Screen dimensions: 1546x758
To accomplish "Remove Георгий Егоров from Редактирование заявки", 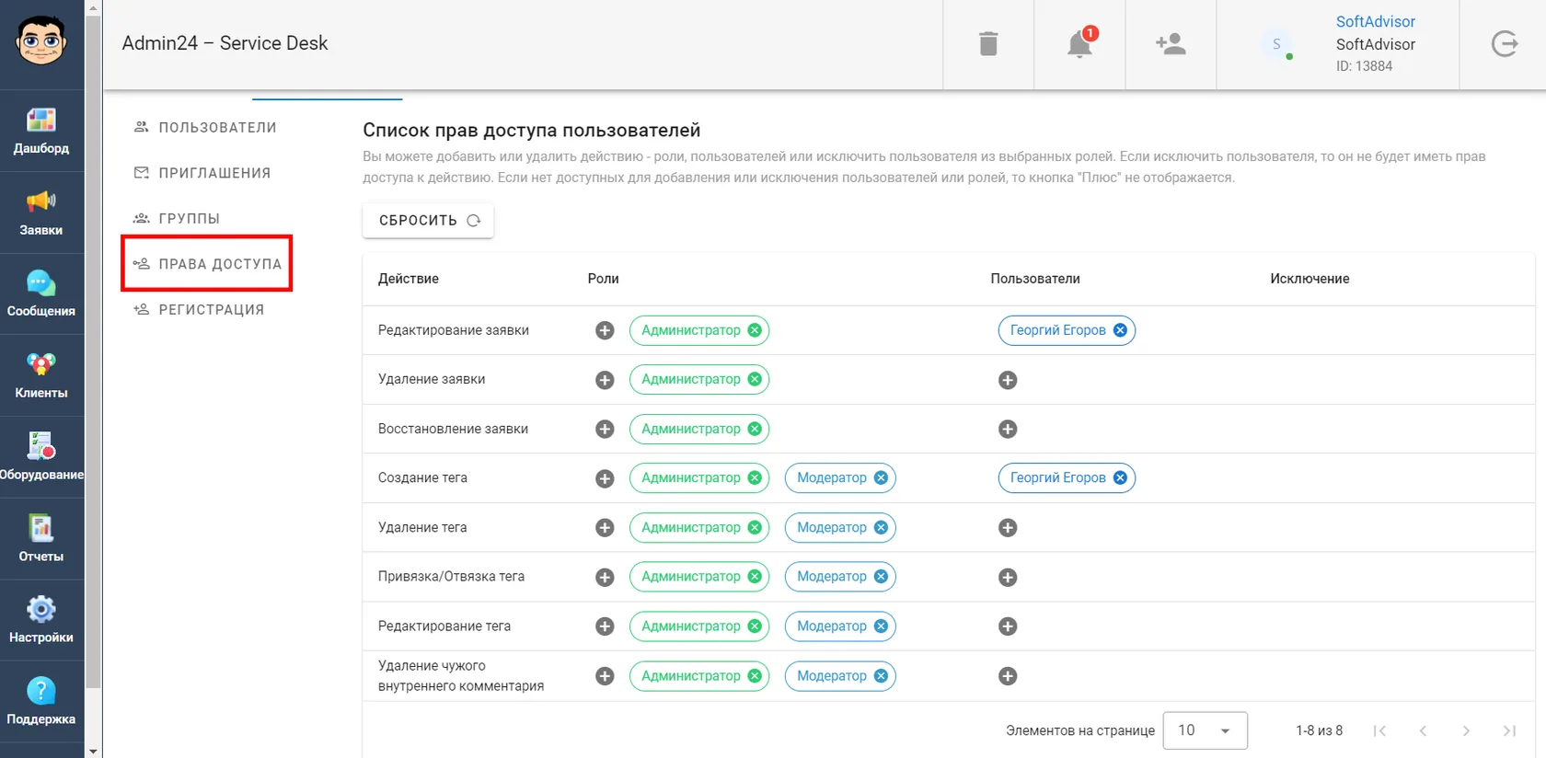I will (1120, 330).
